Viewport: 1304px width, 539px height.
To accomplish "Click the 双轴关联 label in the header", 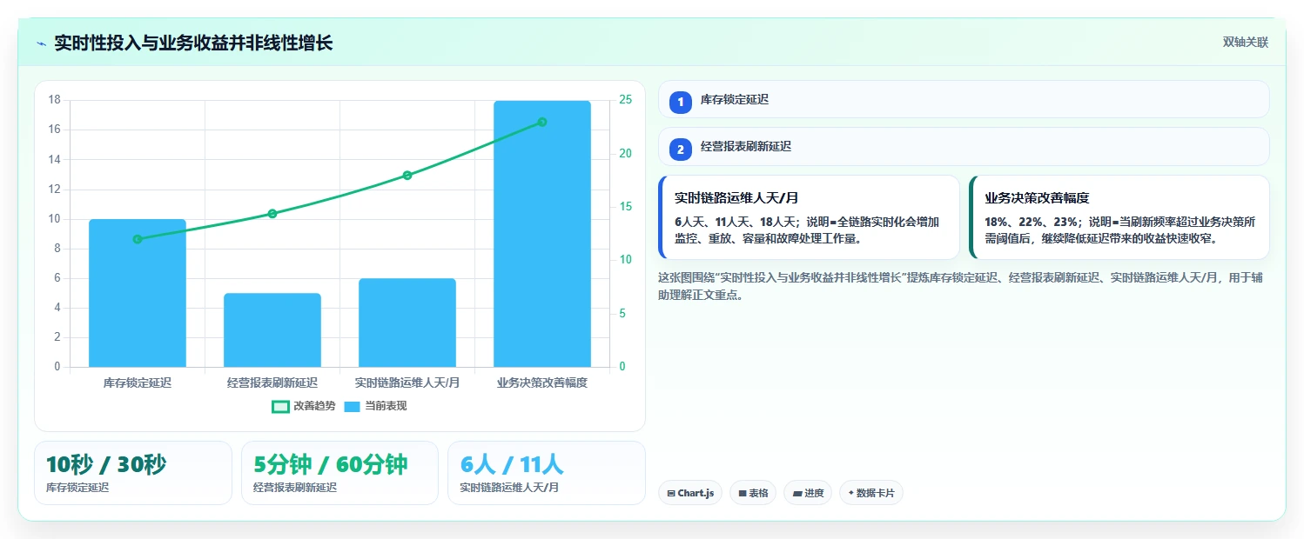I will click(1246, 43).
